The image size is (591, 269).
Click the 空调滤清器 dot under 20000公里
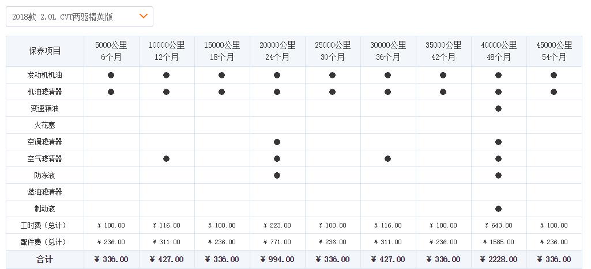coord(277,142)
